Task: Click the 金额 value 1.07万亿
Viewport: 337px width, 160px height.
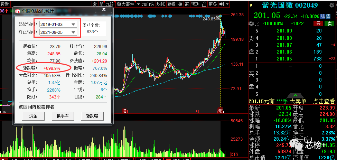Action: pyautogui.click(x=99, y=83)
